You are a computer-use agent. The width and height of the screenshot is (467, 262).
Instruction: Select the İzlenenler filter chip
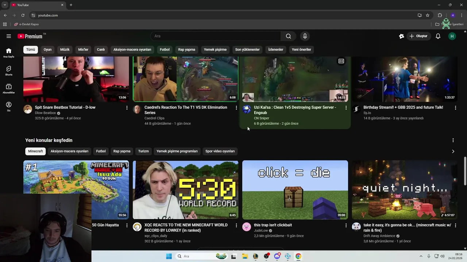pyautogui.click(x=276, y=49)
